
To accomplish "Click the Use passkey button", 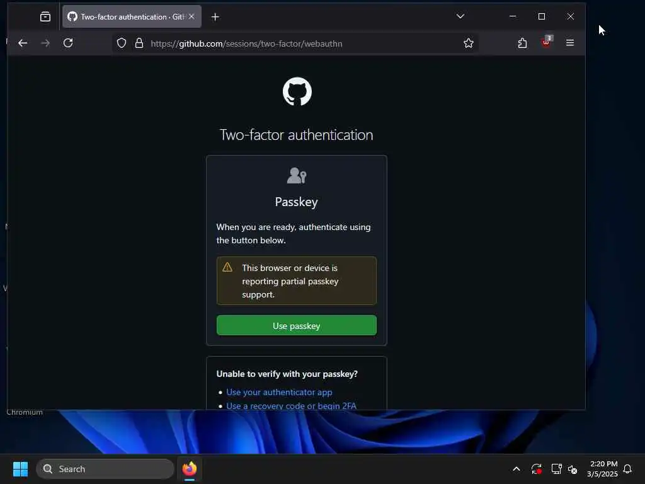I will click(x=296, y=325).
